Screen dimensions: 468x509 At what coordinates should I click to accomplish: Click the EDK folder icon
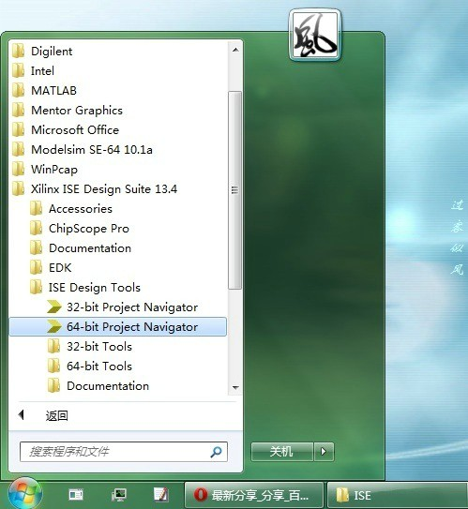(36, 267)
